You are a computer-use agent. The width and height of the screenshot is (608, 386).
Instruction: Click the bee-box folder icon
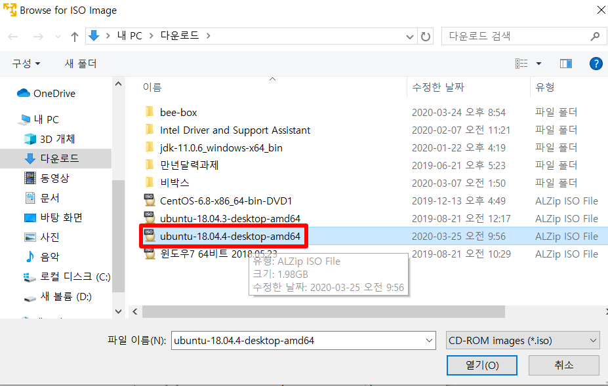point(150,112)
